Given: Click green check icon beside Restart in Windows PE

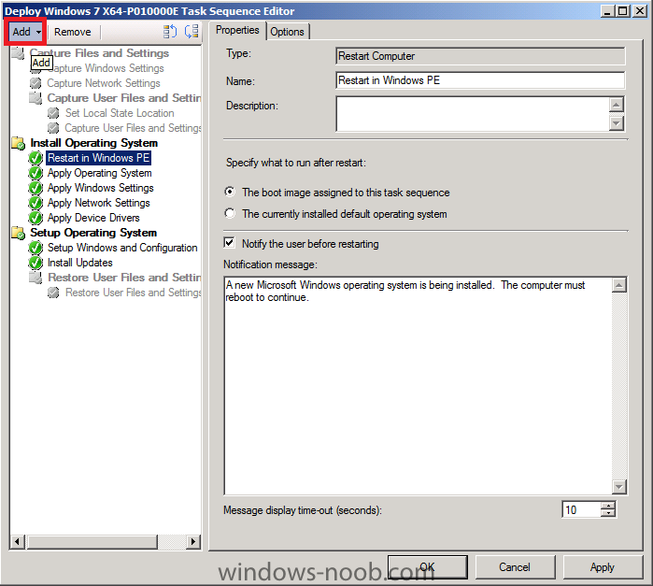Looking at the screenshot, I should coord(35,158).
